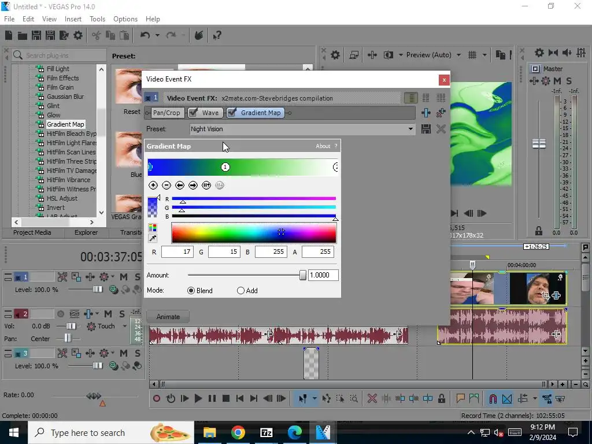Click the Razor cut X icon in timeline toolbar
The width and height of the screenshot is (592, 444).
pos(372,398)
